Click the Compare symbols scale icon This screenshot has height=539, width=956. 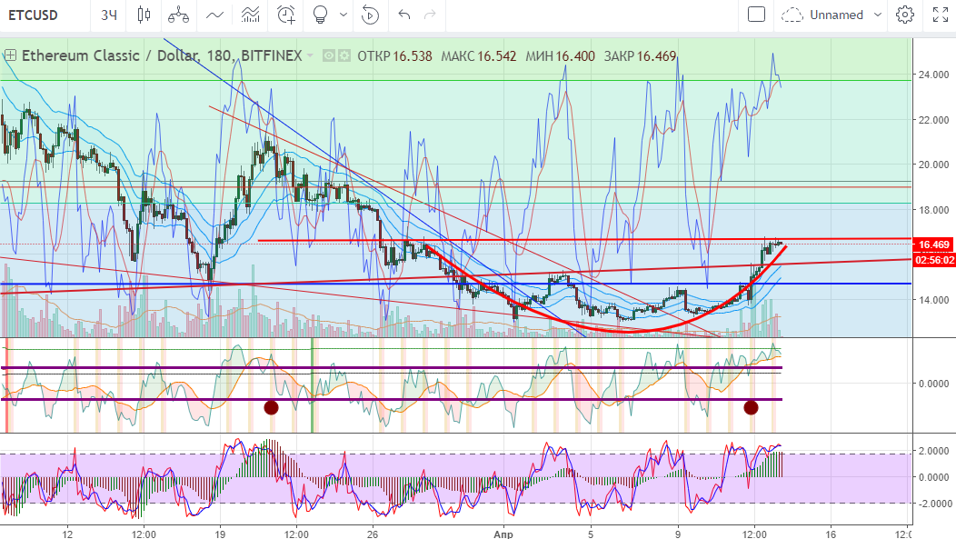pyautogui.click(x=178, y=15)
